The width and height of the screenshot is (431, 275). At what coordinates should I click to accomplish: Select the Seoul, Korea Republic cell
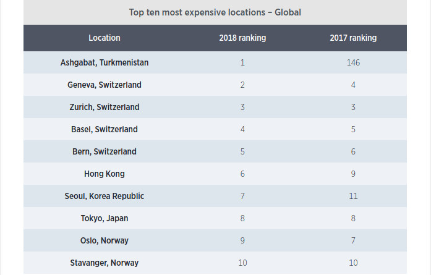(105, 196)
